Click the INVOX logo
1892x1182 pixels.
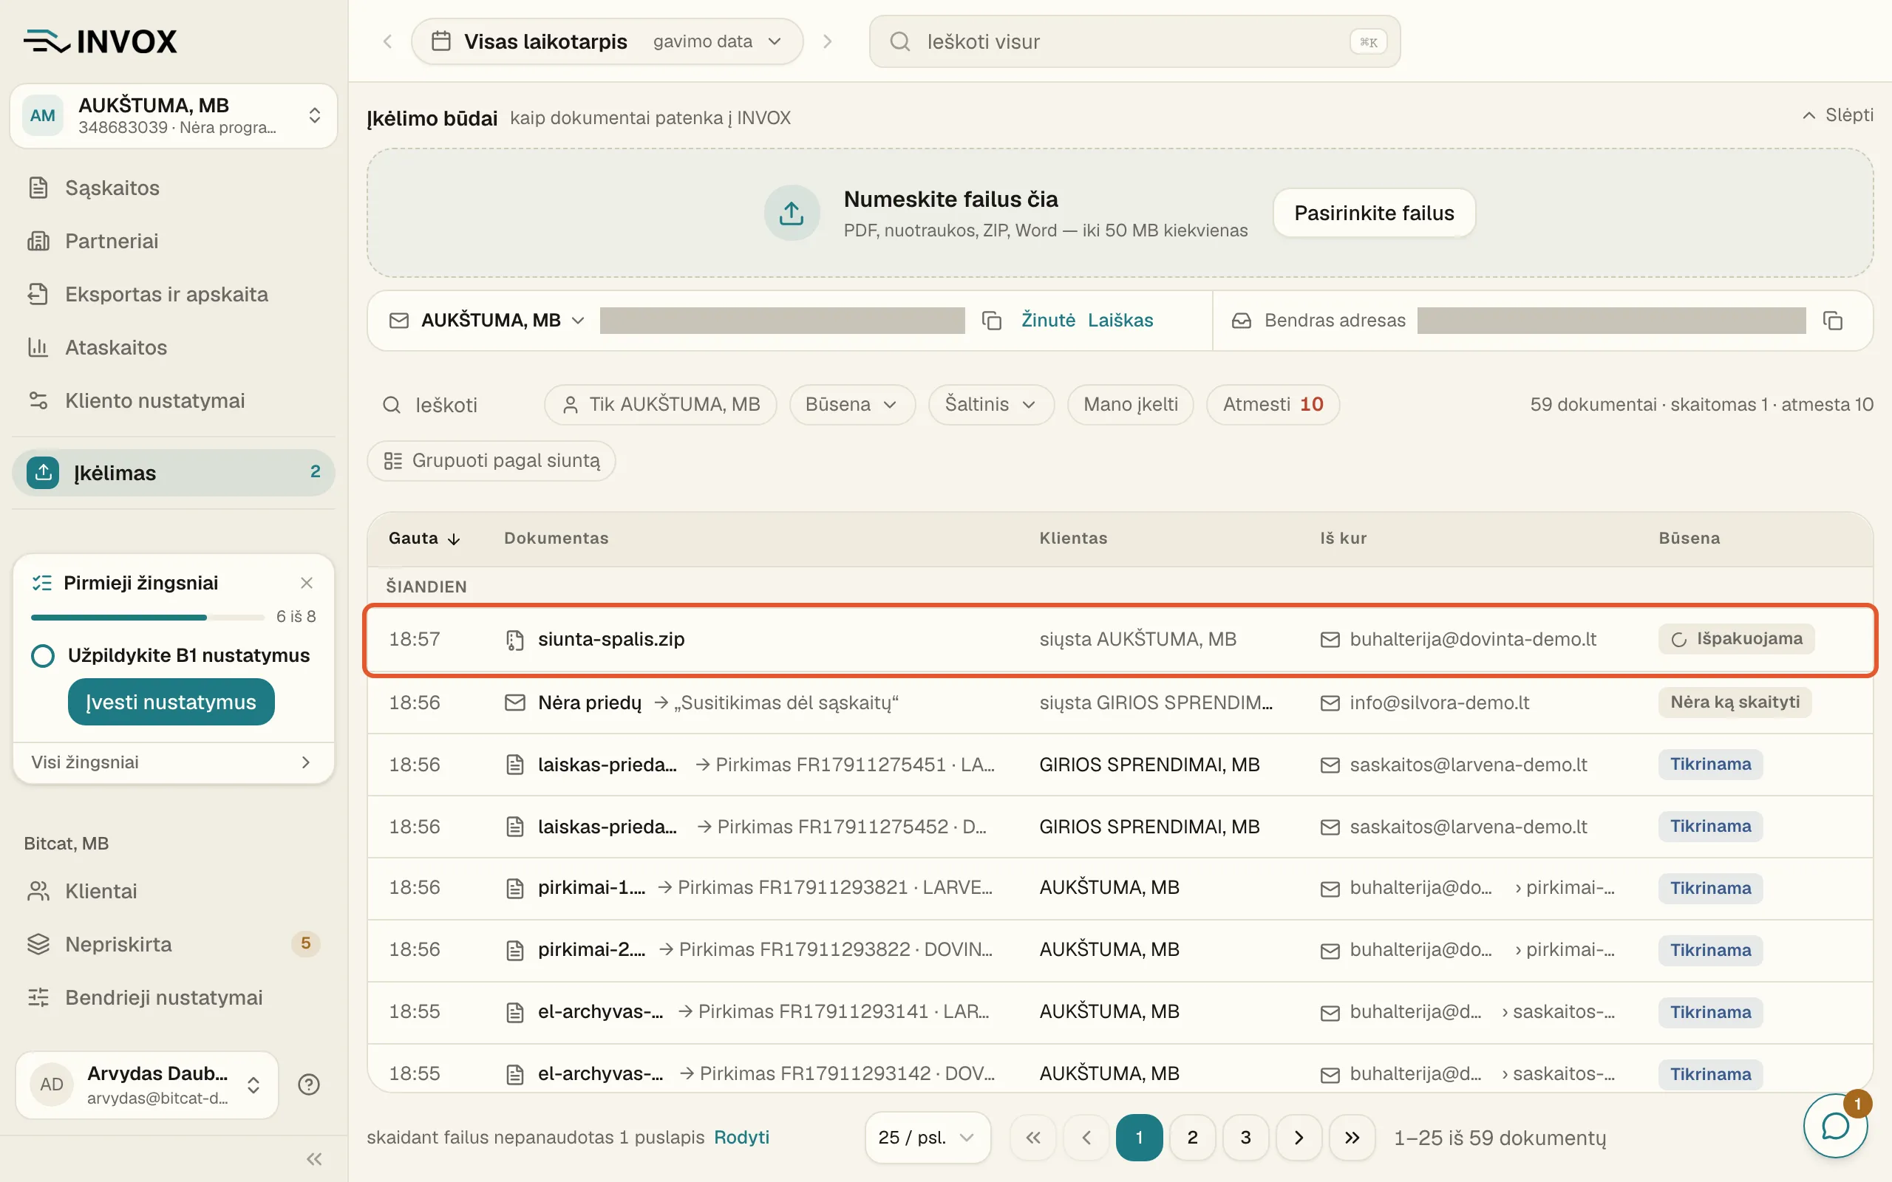[100, 41]
